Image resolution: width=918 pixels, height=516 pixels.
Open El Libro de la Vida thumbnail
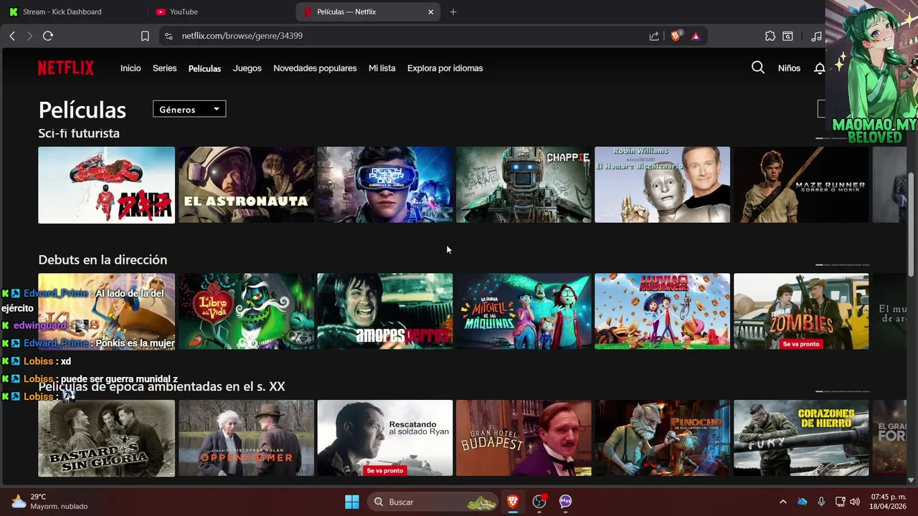[246, 311]
